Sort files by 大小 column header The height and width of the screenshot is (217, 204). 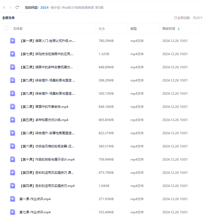pos(102,28)
